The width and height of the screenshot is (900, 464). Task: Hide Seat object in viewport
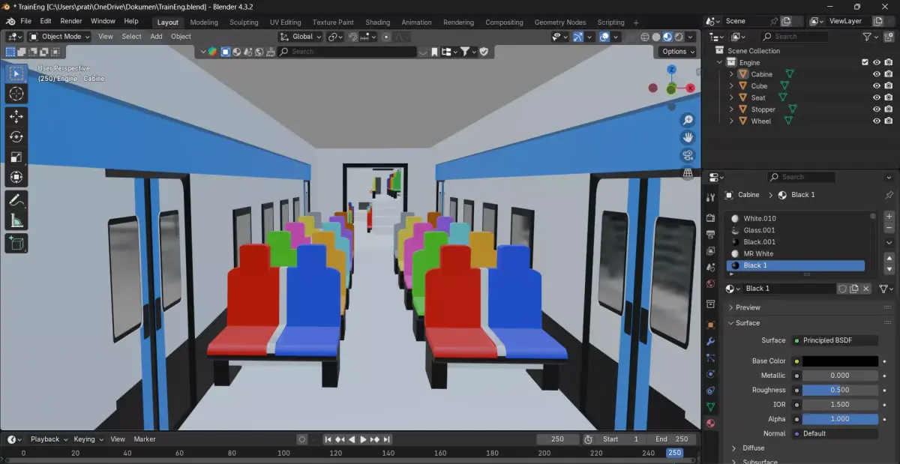tap(876, 97)
